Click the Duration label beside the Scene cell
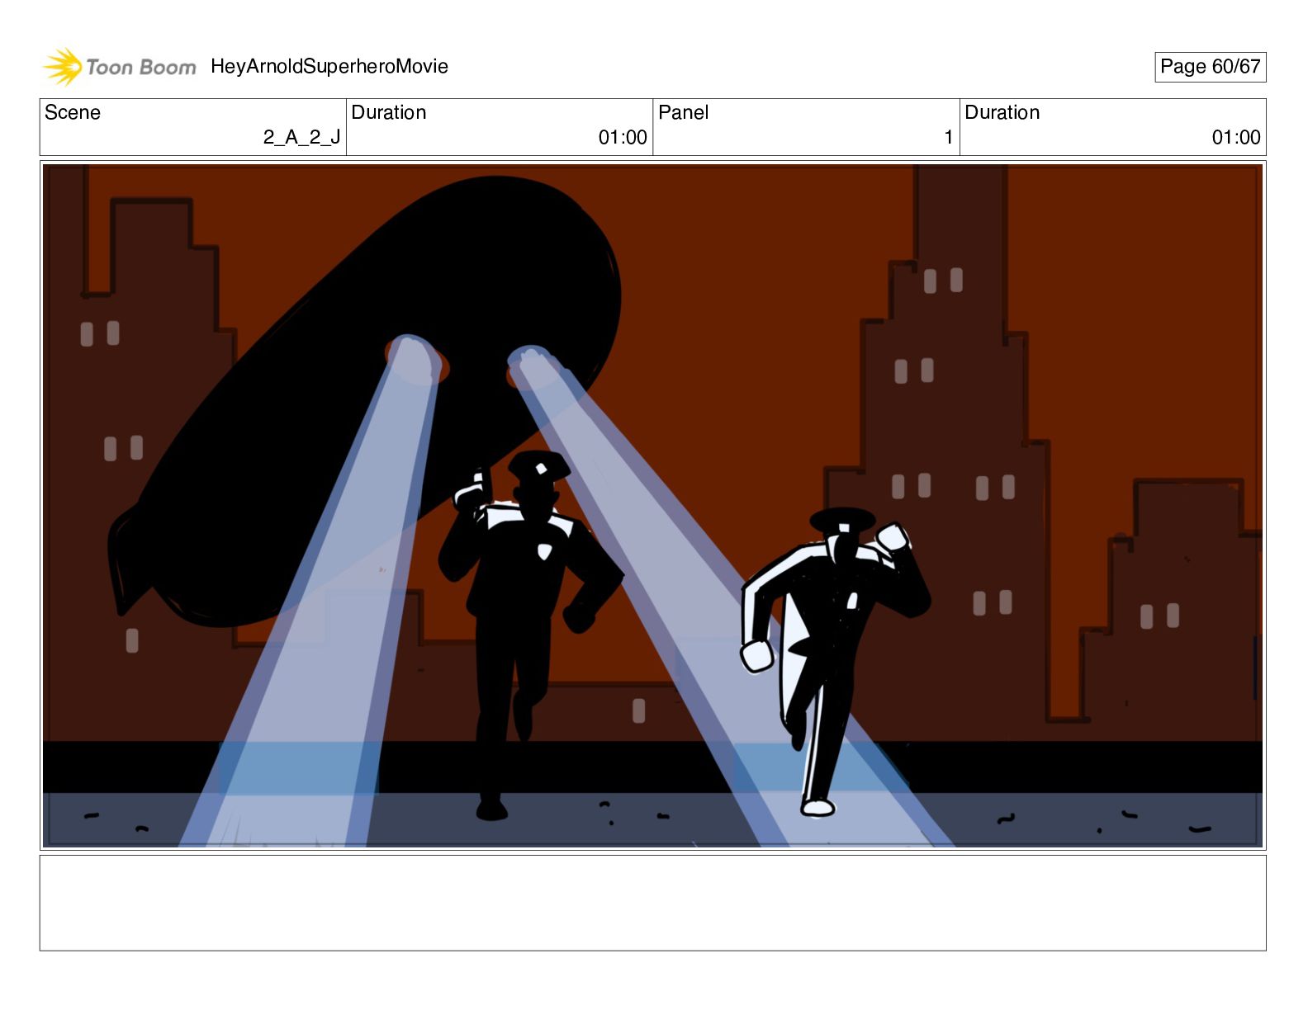 point(389,112)
